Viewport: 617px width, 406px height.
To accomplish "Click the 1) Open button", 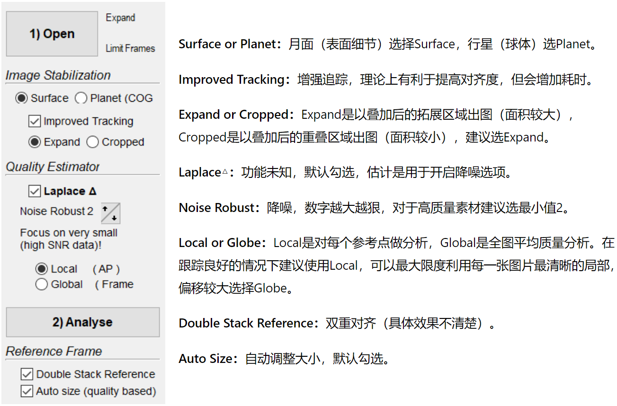I will coord(52,34).
